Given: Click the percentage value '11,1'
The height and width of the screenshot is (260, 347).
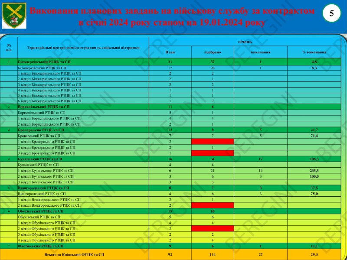Looking at the screenshot, I should click(314, 246).
